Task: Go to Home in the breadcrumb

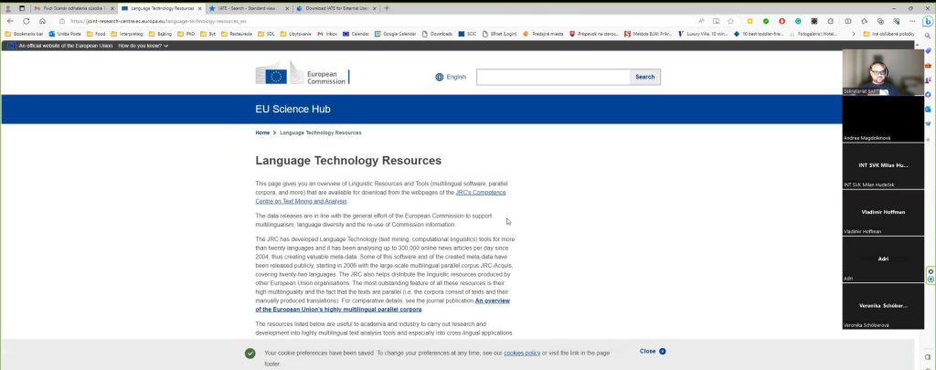Action: pyautogui.click(x=262, y=132)
